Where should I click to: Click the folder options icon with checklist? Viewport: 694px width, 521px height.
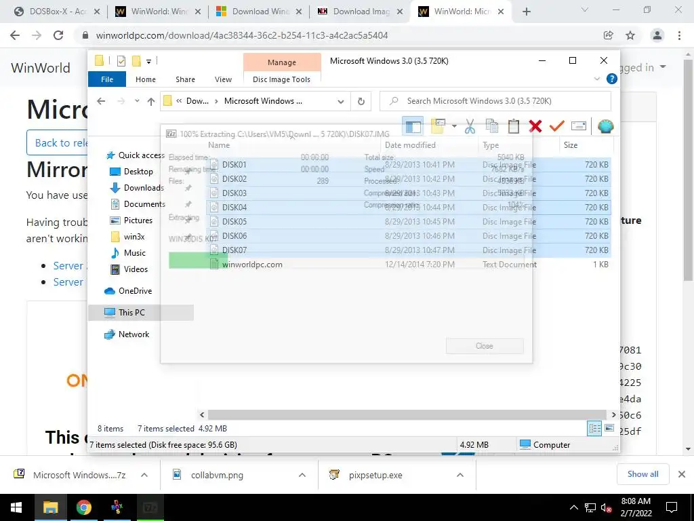(x=438, y=126)
